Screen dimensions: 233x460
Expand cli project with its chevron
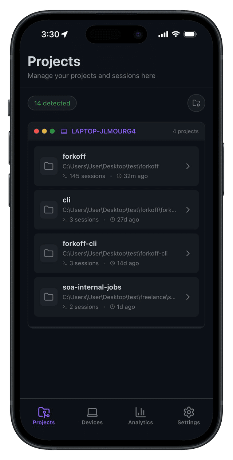[x=188, y=210]
